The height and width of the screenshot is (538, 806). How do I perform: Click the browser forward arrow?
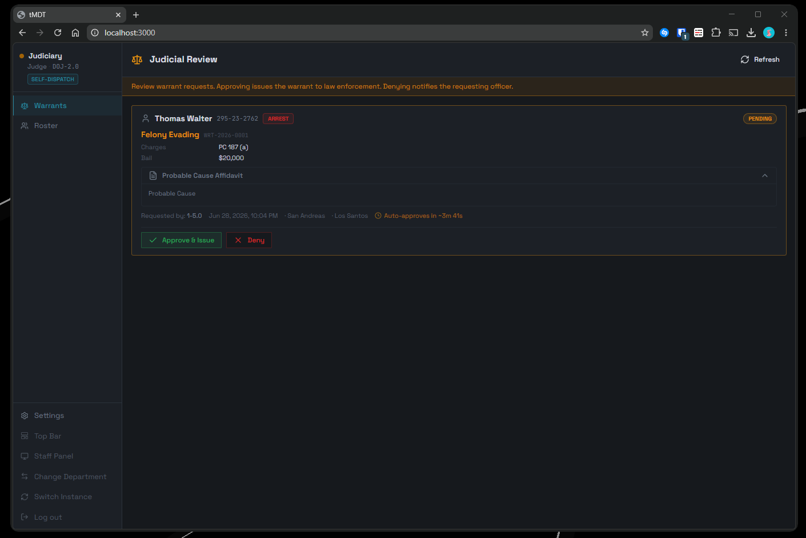(x=40, y=33)
